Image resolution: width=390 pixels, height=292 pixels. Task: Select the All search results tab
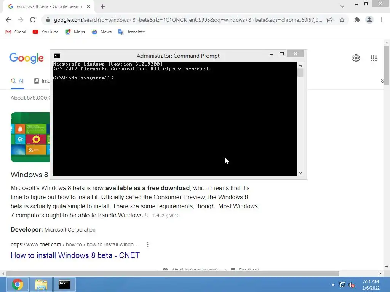point(18,81)
